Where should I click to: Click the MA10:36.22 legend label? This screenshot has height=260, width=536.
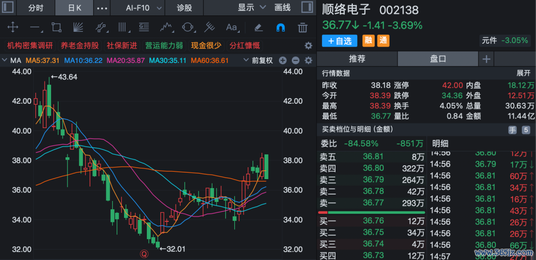tap(83, 61)
